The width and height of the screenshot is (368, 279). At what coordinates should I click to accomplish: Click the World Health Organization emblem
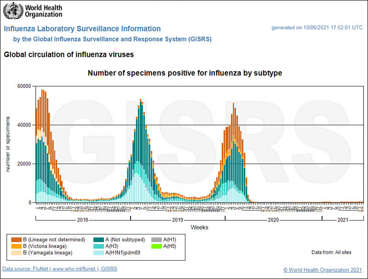click(x=13, y=11)
